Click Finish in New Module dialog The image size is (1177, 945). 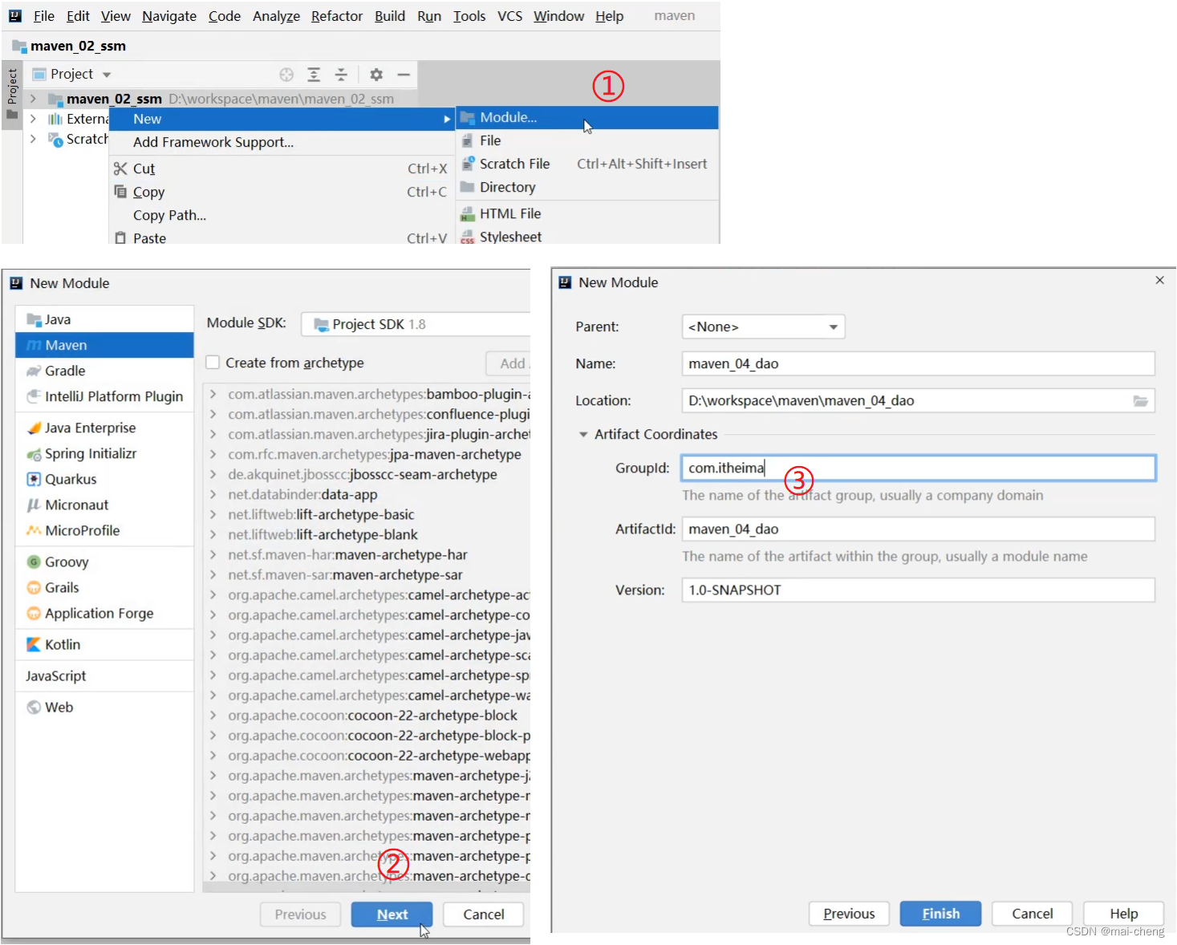pos(941,914)
